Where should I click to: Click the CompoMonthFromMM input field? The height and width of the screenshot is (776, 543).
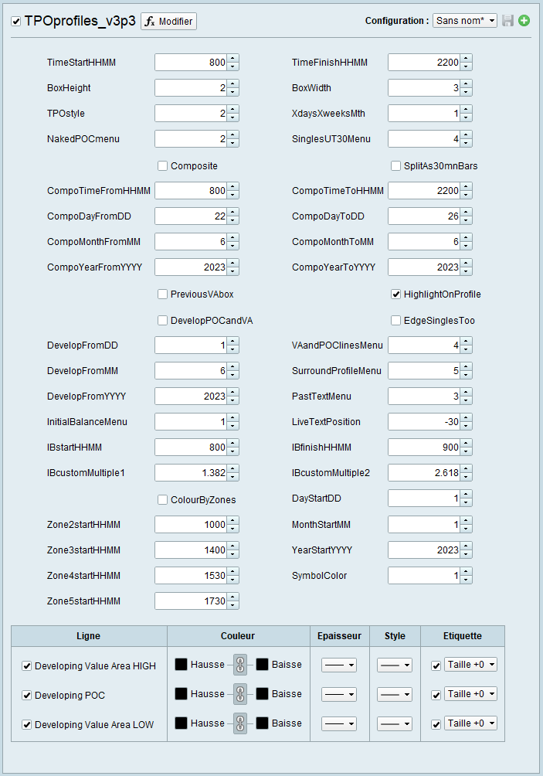191,241
